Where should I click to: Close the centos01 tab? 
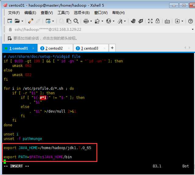coord(33,48)
